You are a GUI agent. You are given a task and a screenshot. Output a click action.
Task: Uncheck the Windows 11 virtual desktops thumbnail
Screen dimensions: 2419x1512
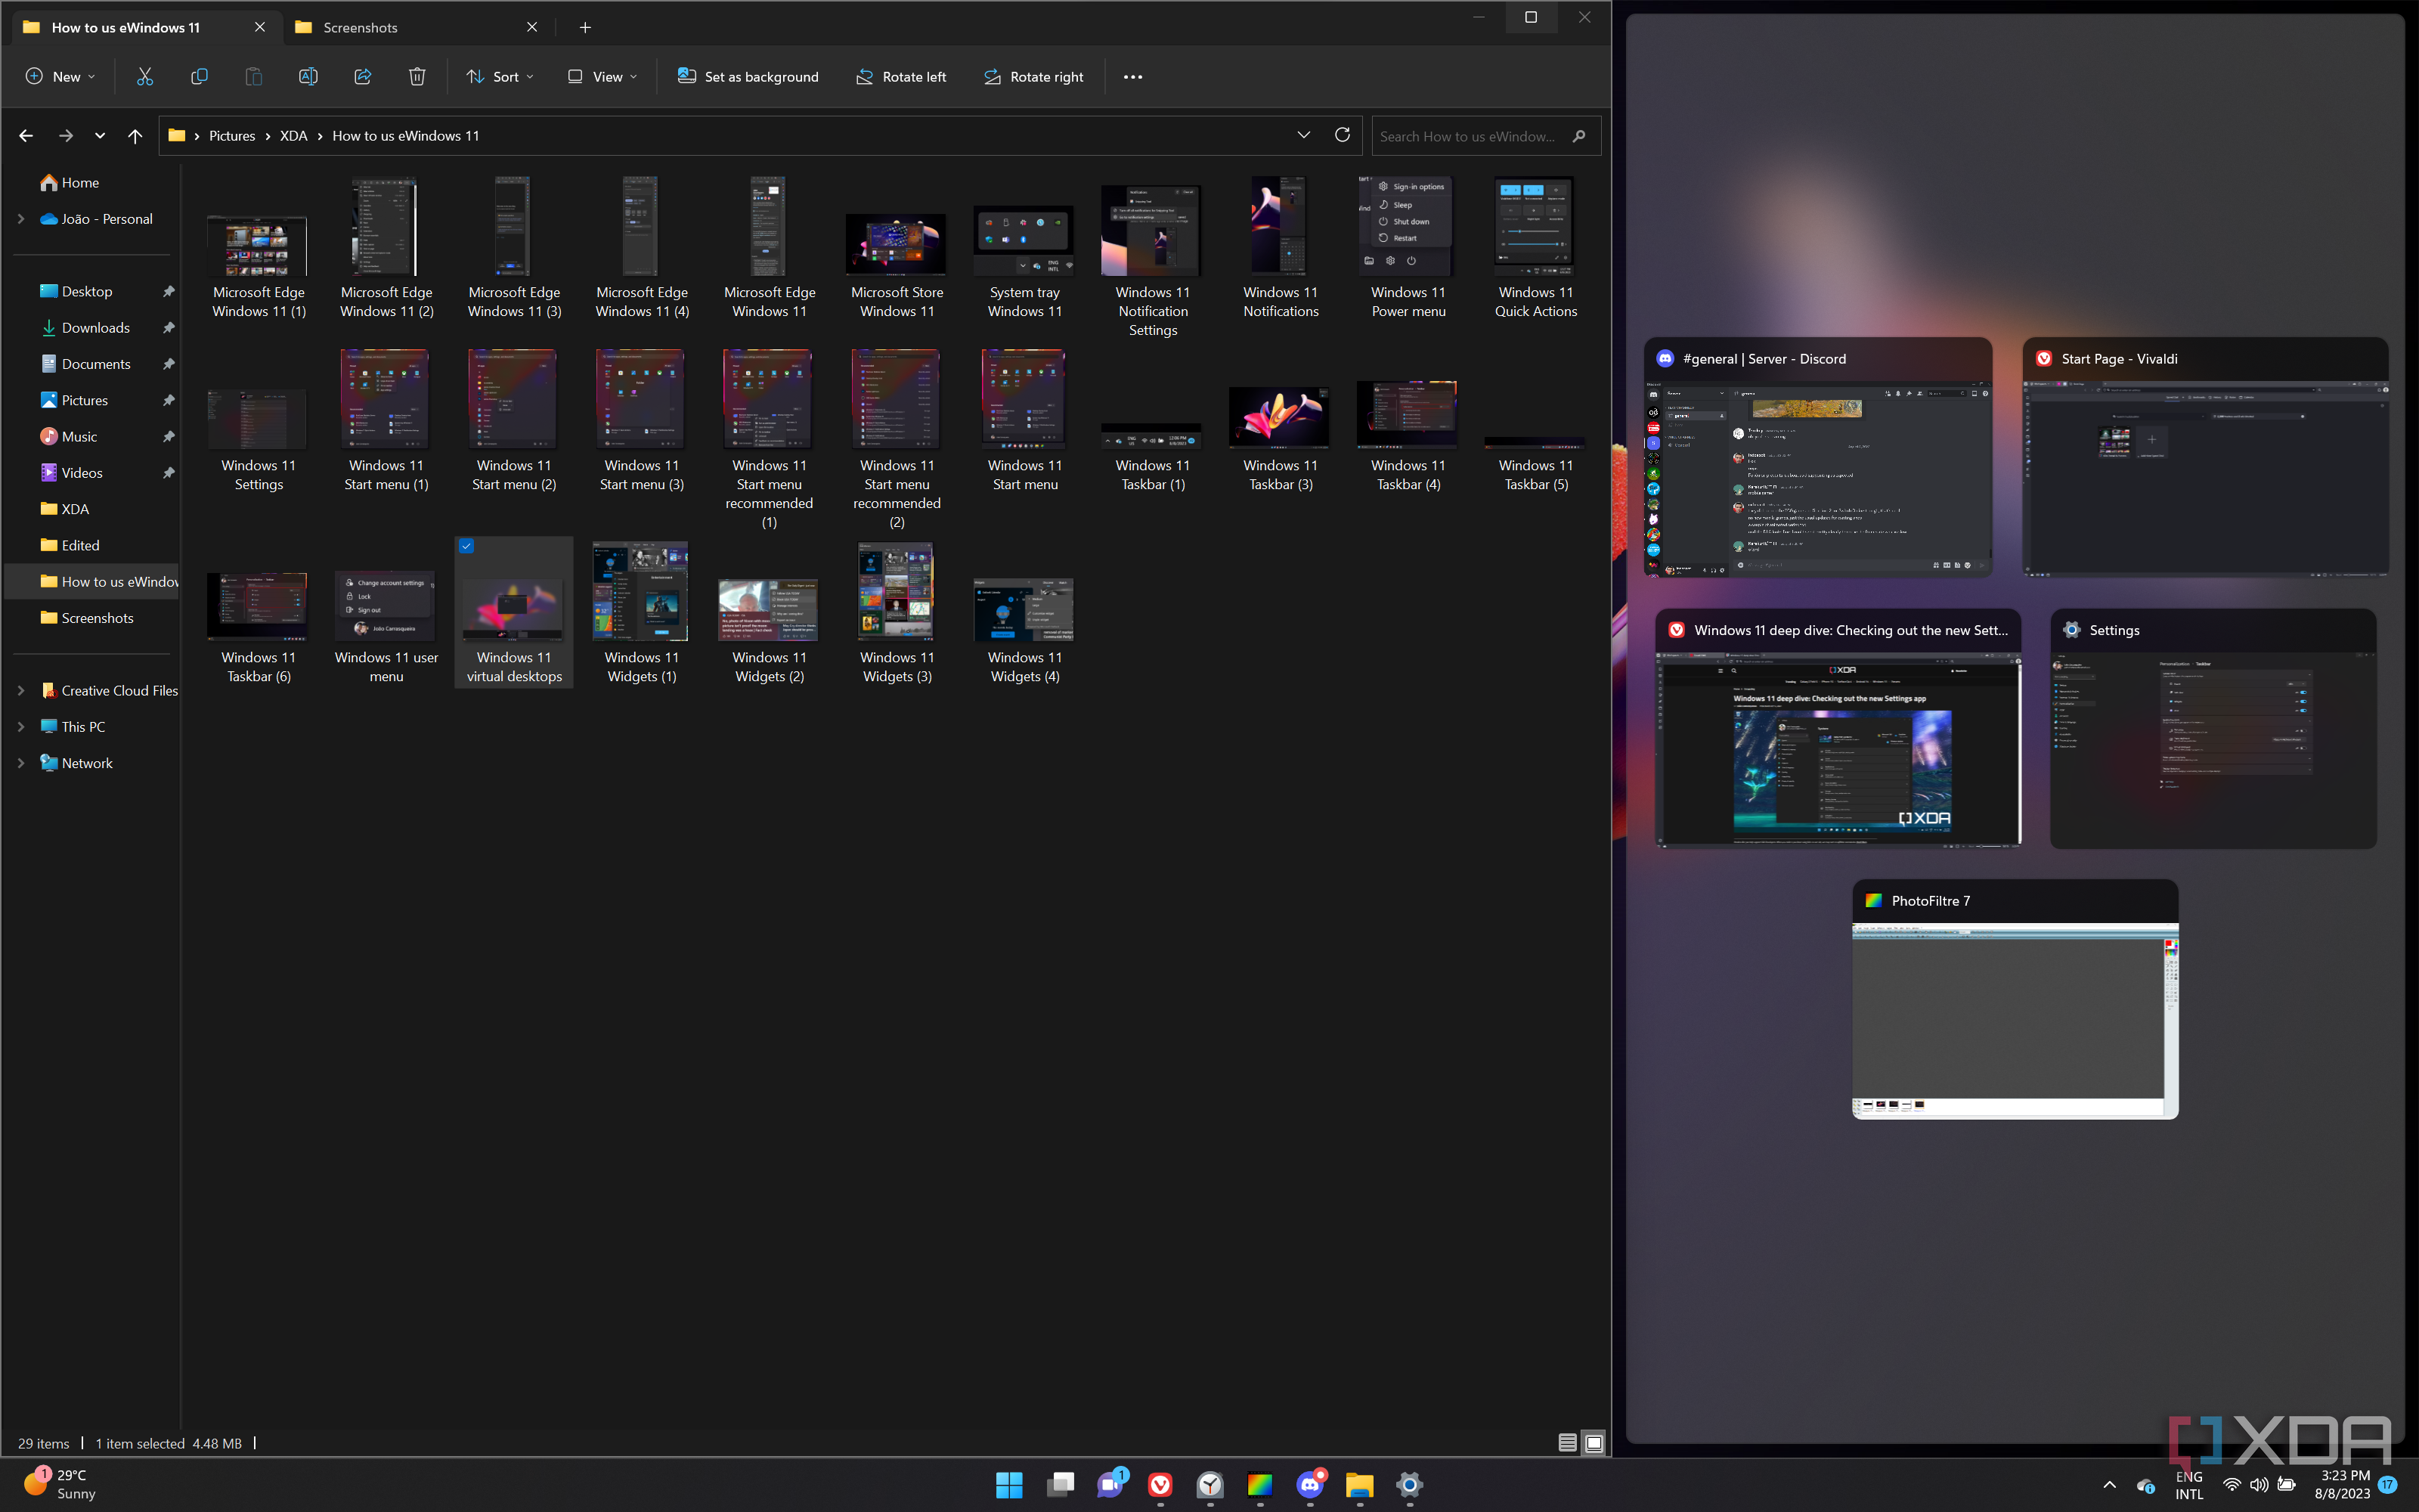466,546
